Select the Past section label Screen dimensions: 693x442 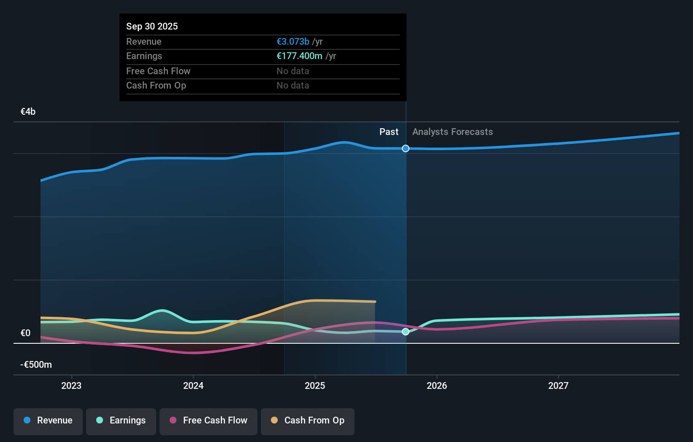[x=389, y=132]
